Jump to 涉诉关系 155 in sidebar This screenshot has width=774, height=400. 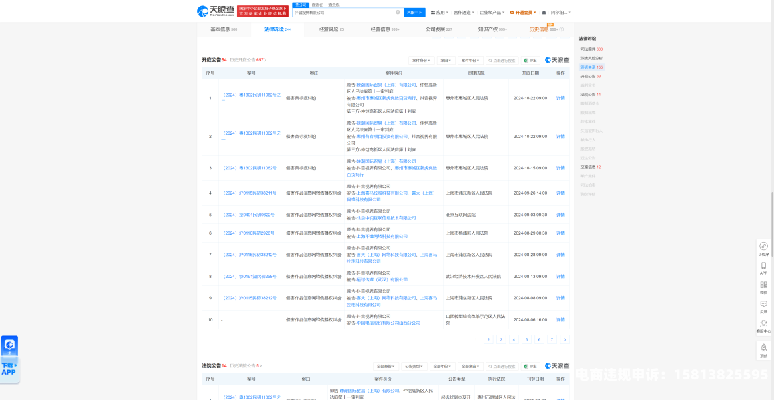click(591, 67)
